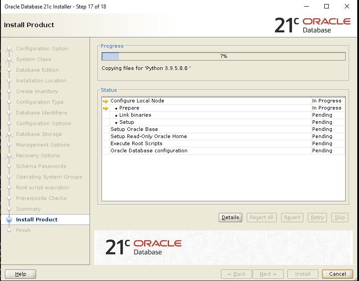
Task: Click the Revert button next to Retry
Action: (x=292, y=217)
